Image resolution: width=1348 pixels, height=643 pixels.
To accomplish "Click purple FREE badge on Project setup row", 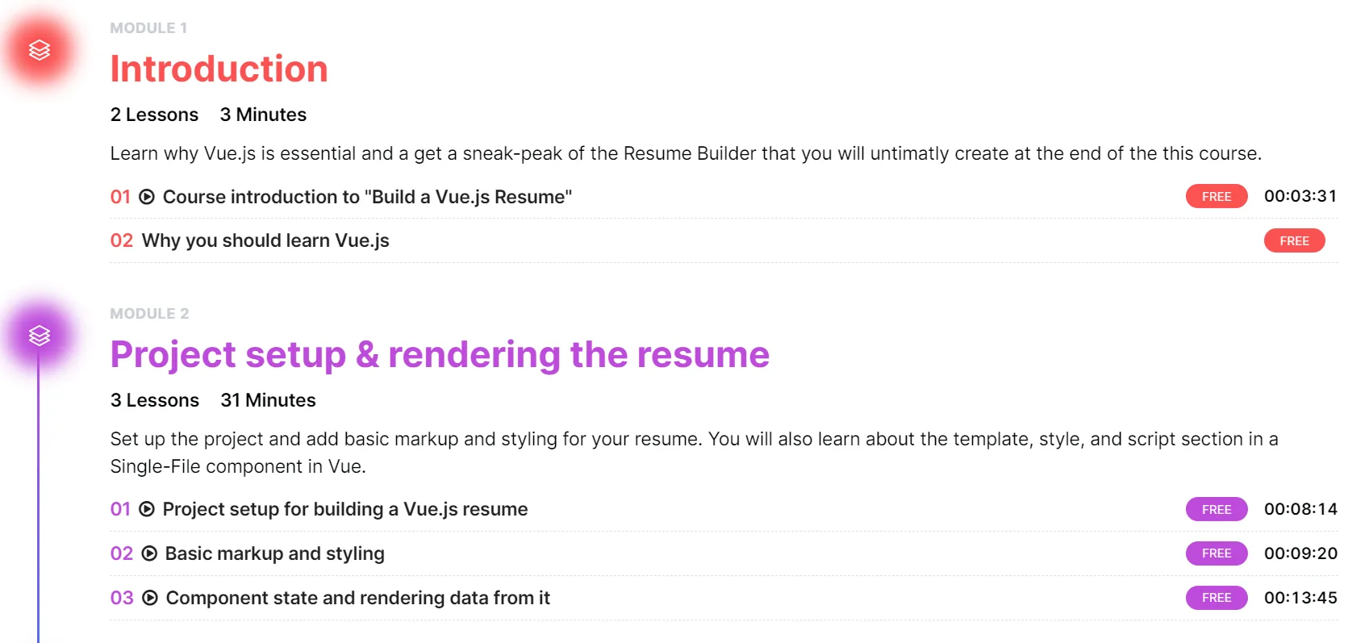I will tap(1217, 509).
